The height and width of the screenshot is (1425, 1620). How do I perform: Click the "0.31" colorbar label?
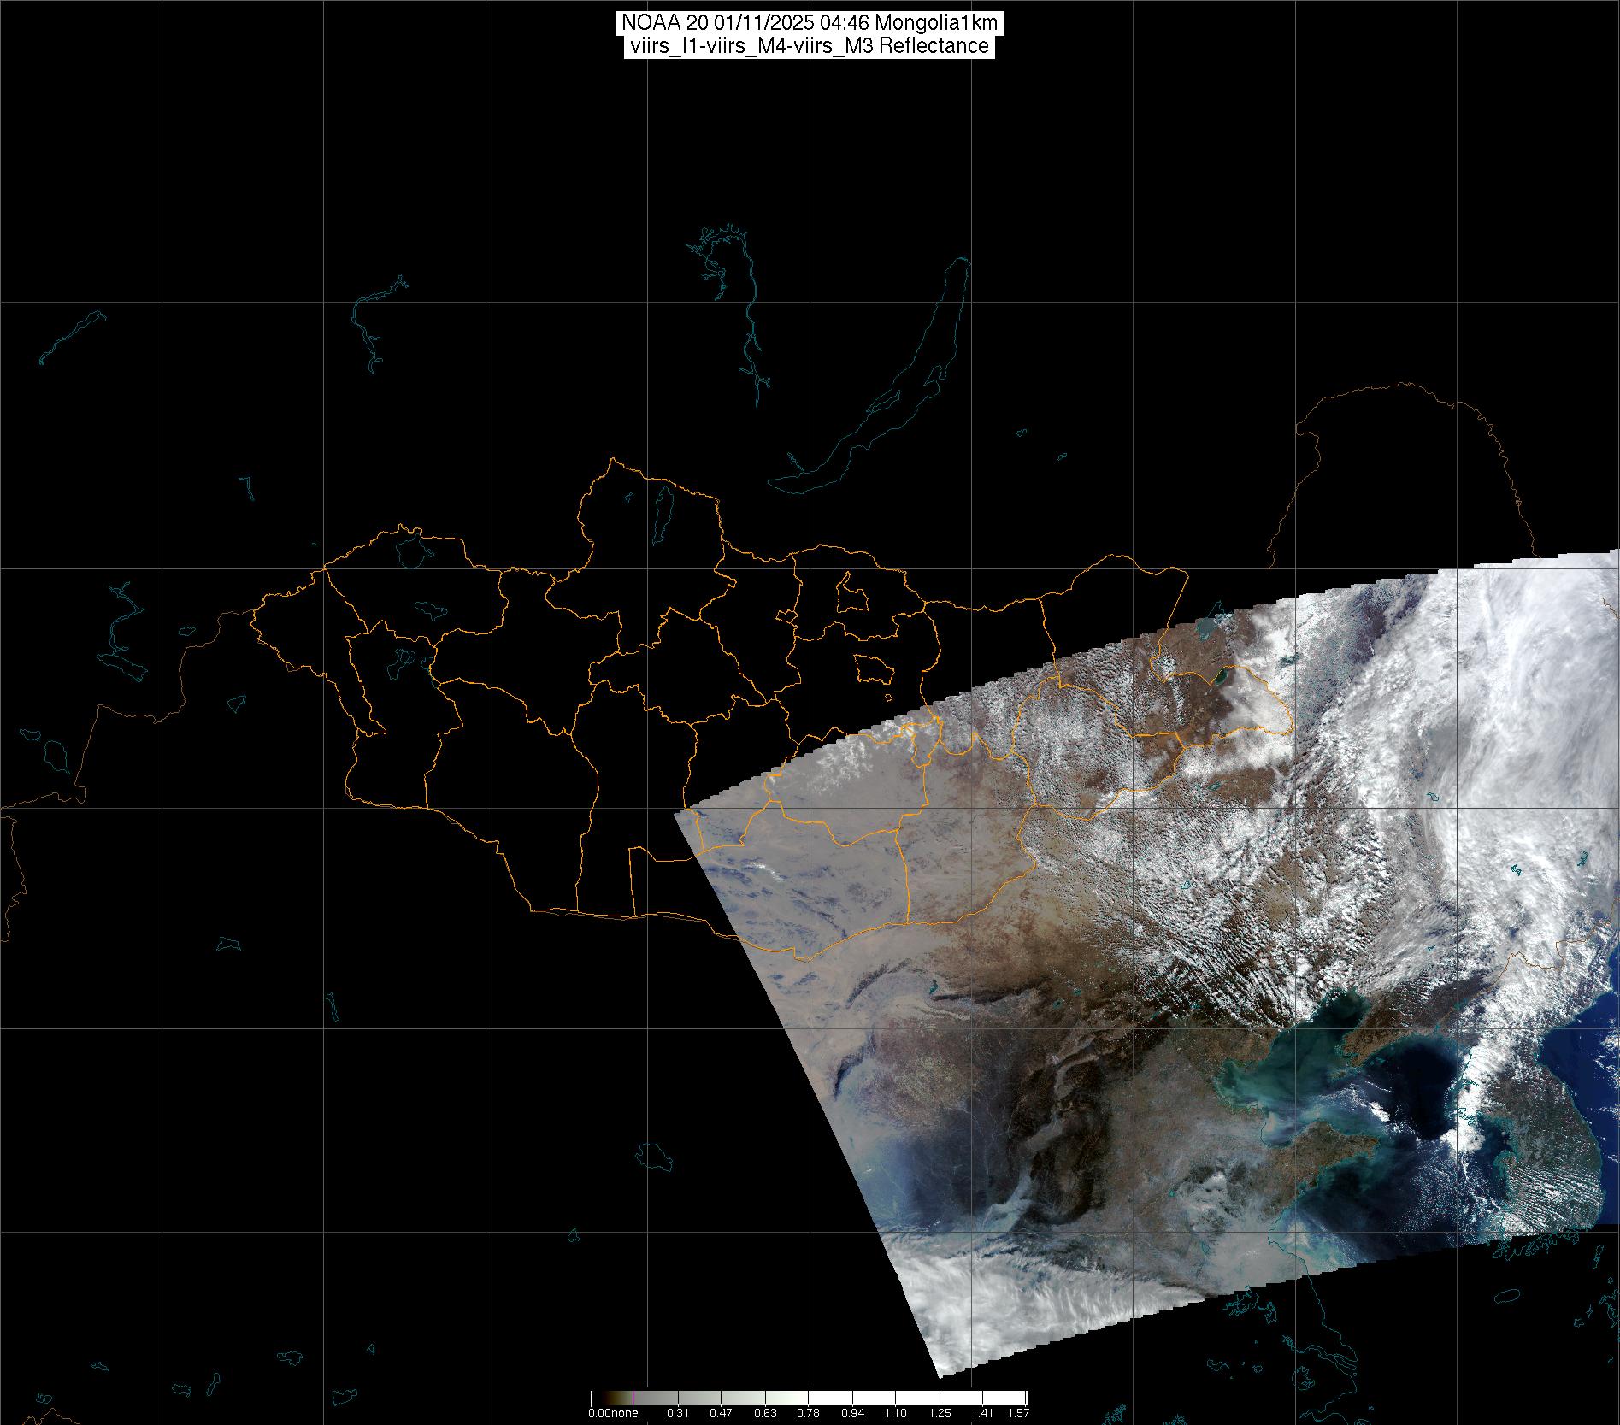[x=678, y=1413]
